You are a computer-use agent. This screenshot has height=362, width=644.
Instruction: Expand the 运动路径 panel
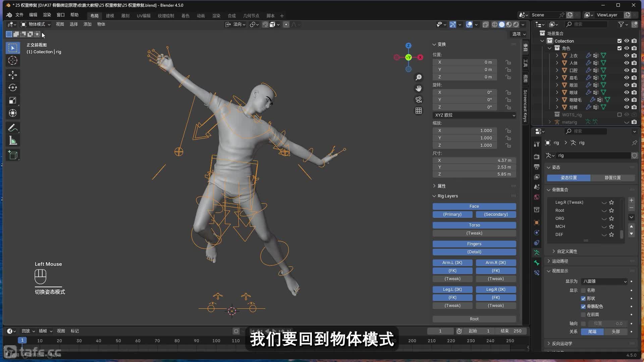(x=560, y=261)
